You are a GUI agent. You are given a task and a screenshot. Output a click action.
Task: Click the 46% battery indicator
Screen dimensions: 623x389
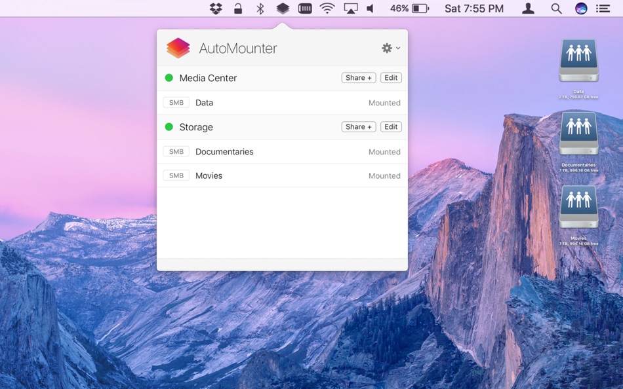pyautogui.click(x=409, y=9)
